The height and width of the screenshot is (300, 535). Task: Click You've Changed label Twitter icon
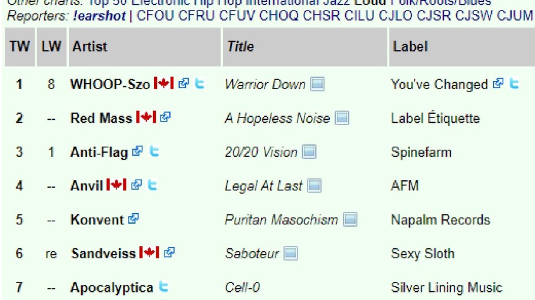(x=514, y=84)
